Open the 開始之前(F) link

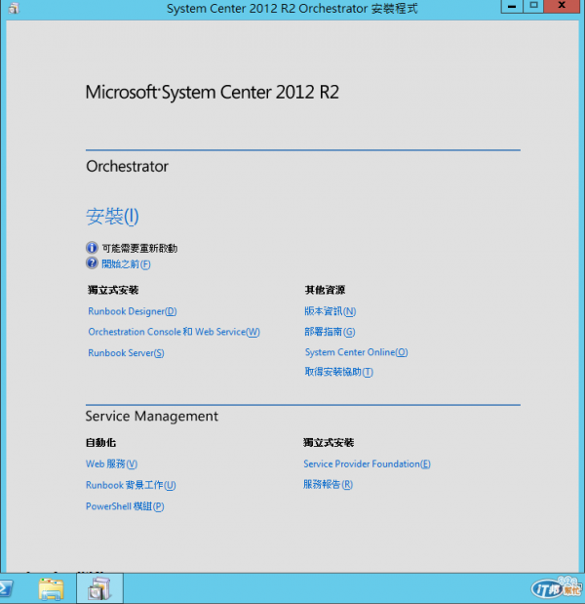pyautogui.click(x=126, y=264)
